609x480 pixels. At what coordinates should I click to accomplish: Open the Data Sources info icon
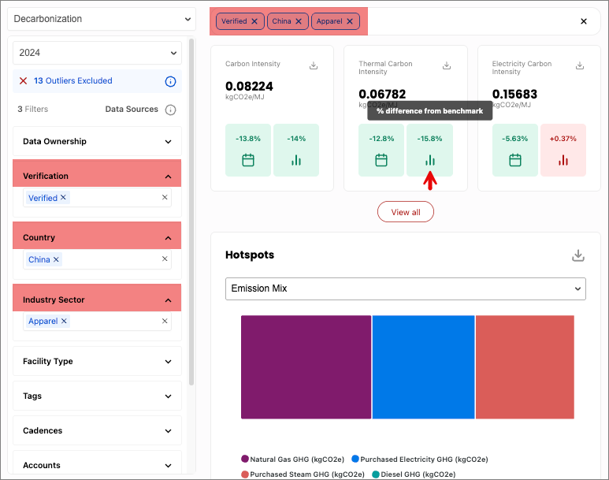click(170, 110)
